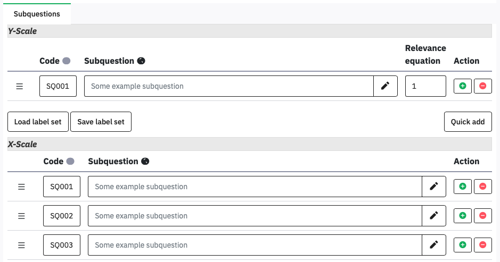
Task: Focus the X-Scale SQ001 subquestion text field
Action: click(x=255, y=187)
